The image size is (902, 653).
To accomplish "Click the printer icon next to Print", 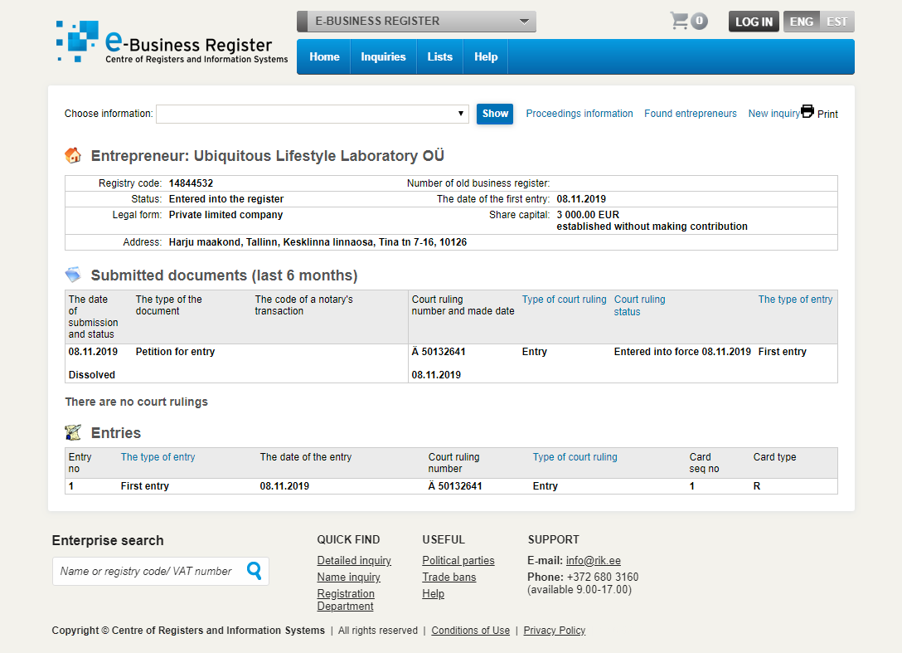I will pyautogui.click(x=807, y=111).
